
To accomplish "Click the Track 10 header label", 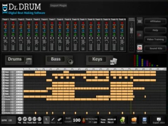I will coord(75,19).
